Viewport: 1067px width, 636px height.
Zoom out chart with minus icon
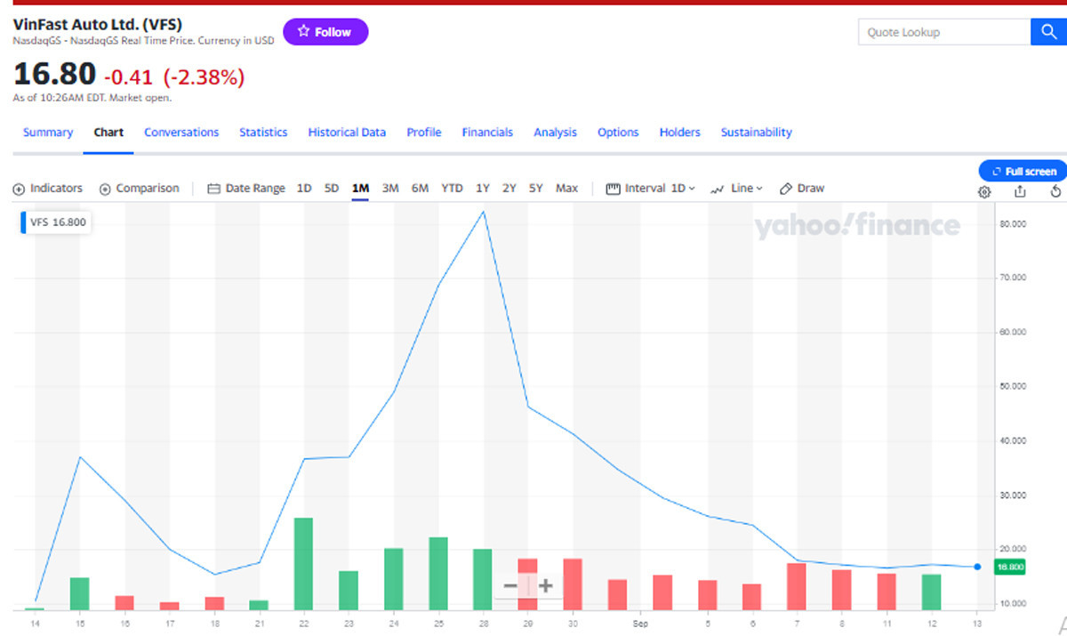(510, 585)
